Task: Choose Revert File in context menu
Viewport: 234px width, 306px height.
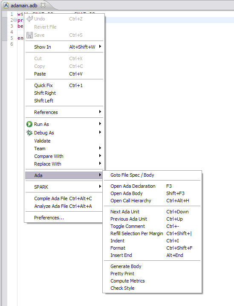Action: [64, 27]
